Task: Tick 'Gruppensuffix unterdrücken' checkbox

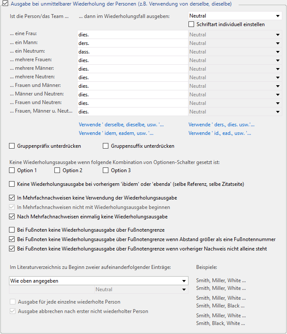Action: (105, 146)
